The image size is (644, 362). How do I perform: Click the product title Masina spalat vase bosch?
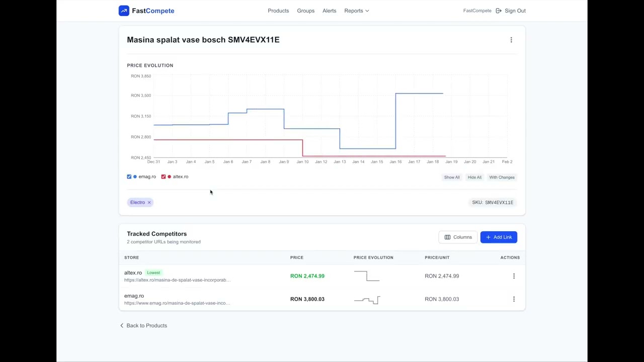tap(203, 40)
